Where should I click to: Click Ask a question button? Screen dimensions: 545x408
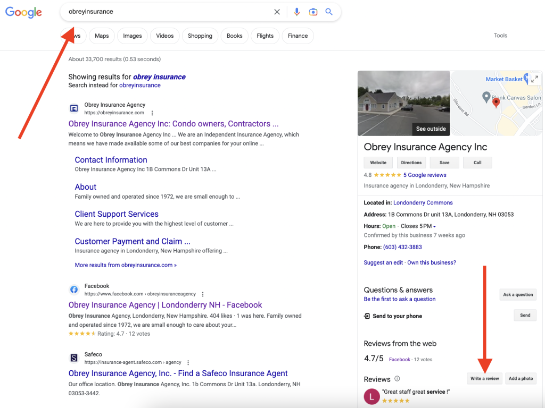tap(518, 294)
